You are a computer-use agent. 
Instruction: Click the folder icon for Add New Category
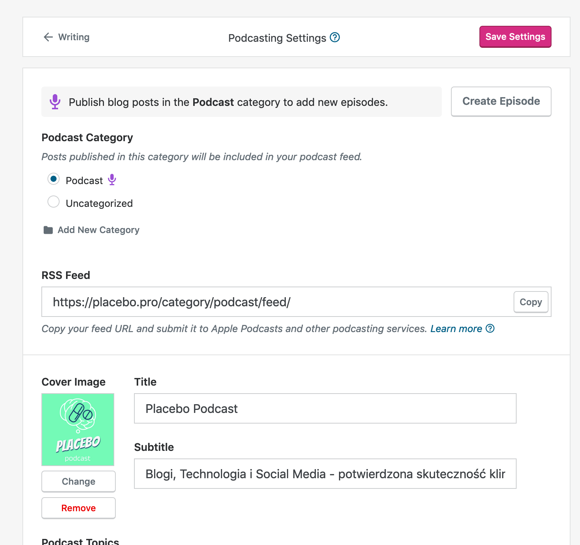click(48, 230)
